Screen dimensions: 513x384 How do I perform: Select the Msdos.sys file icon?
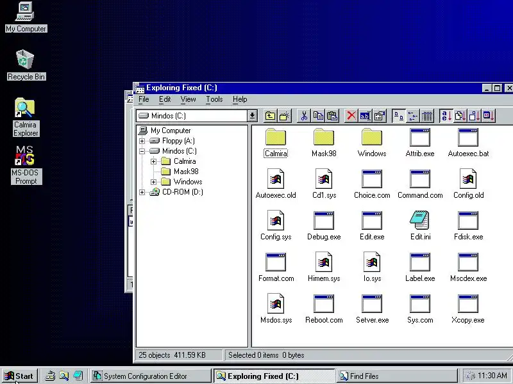click(x=276, y=303)
